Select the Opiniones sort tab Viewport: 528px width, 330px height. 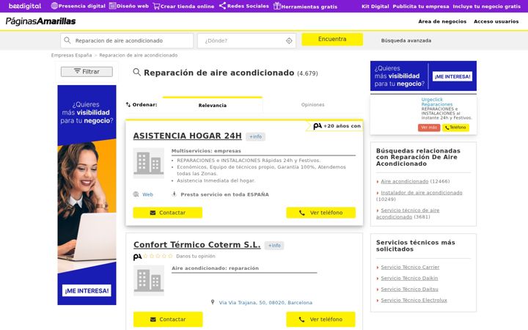[313, 105]
